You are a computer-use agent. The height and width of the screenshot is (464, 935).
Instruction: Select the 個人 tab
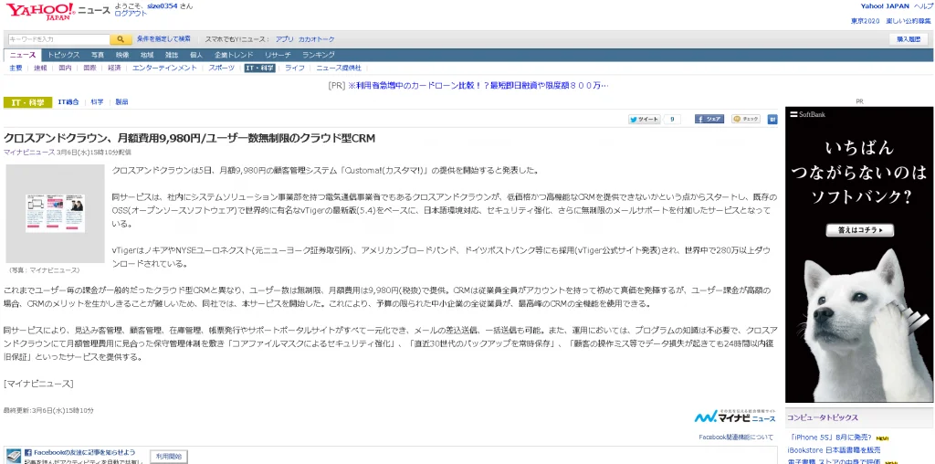[196, 55]
